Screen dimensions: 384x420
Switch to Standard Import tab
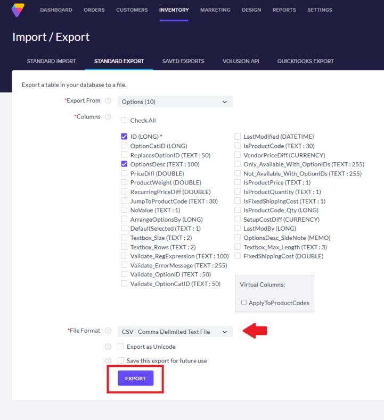click(51, 61)
